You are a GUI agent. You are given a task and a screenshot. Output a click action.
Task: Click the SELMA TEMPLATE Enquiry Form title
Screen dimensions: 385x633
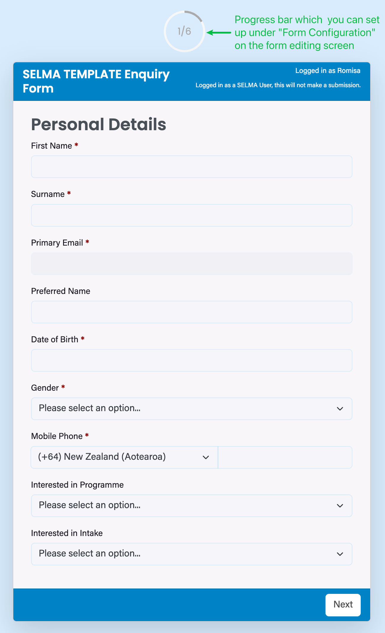[x=96, y=81]
